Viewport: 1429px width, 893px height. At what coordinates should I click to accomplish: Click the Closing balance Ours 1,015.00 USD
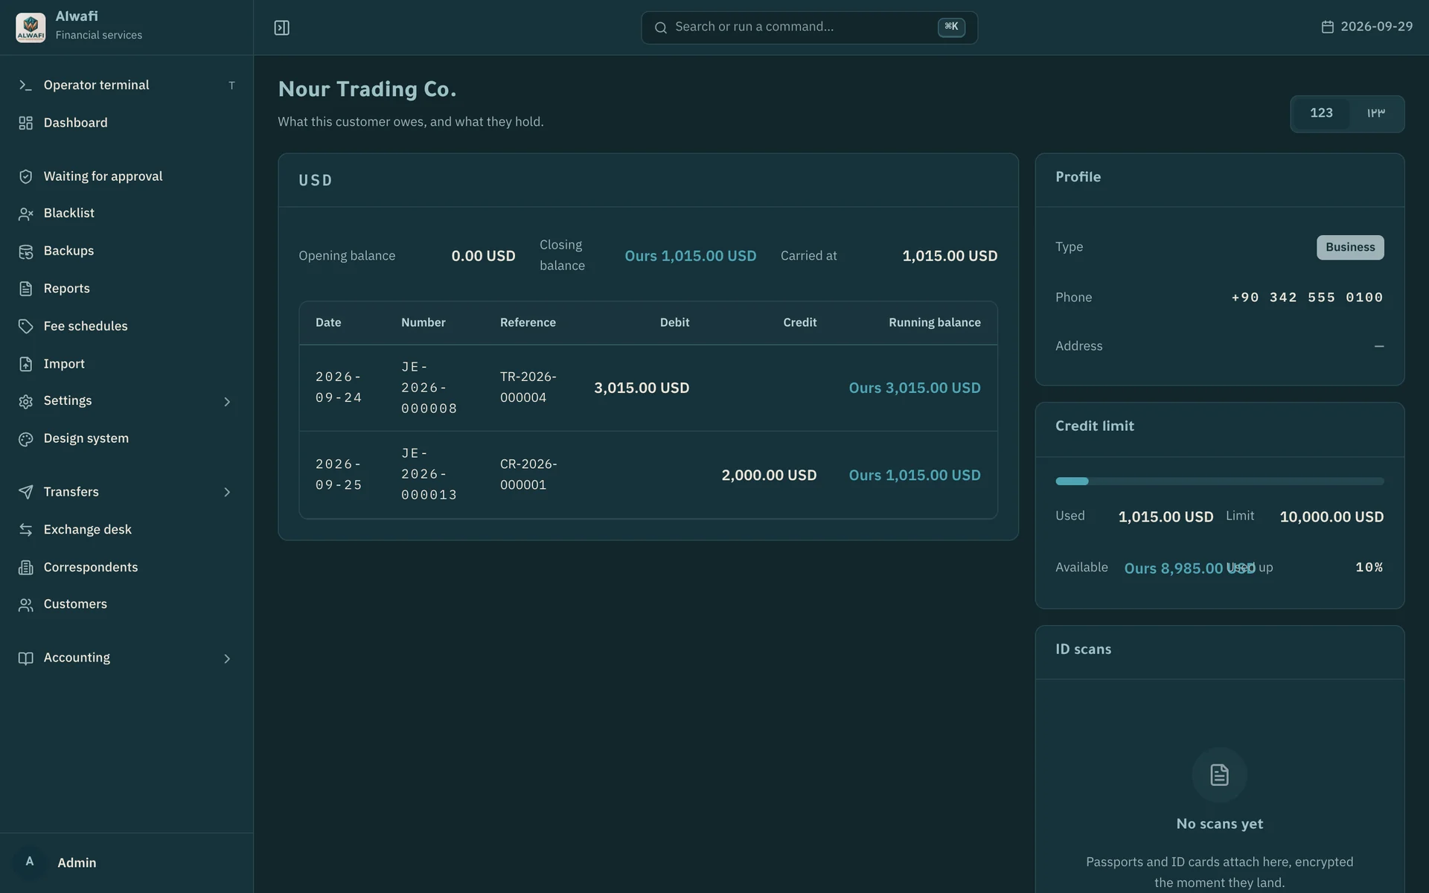(x=690, y=256)
